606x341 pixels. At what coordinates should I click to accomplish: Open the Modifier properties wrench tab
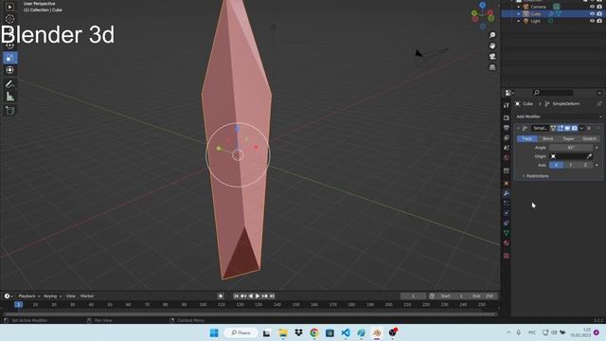pos(507,193)
